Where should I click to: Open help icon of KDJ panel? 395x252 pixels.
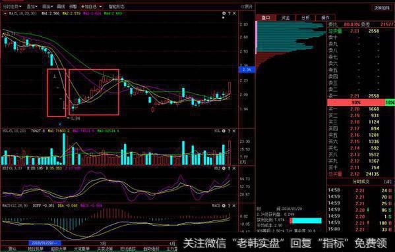[x=229, y=168]
